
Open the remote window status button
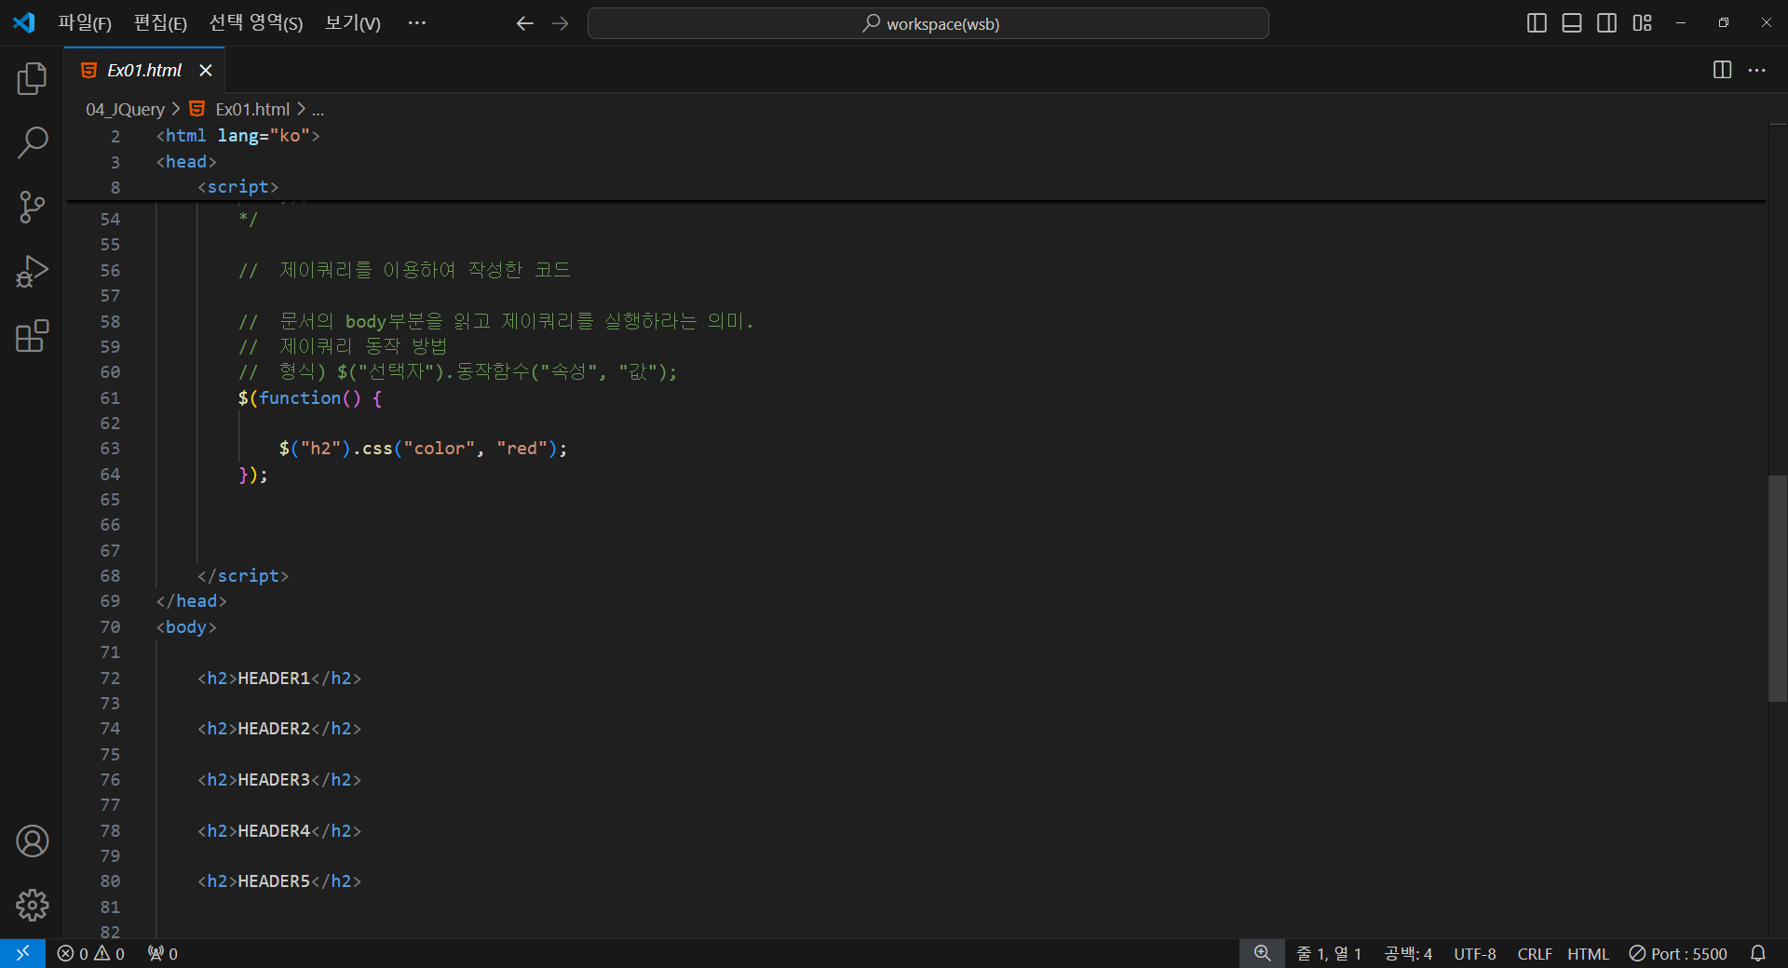[x=22, y=953]
